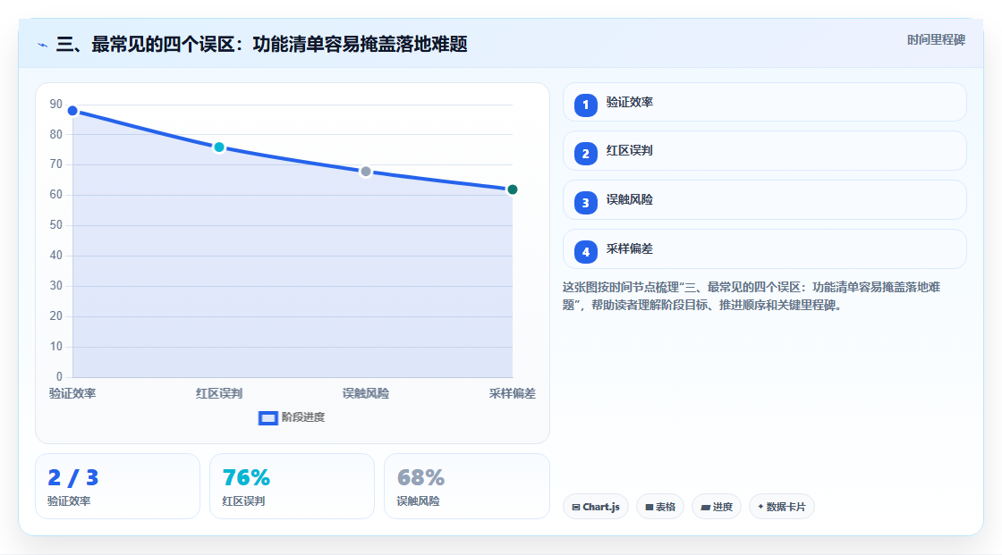The height and width of the screenshot is (555, 1002).
Task: Click the 阶段进度 legend label
Action: 303,417
